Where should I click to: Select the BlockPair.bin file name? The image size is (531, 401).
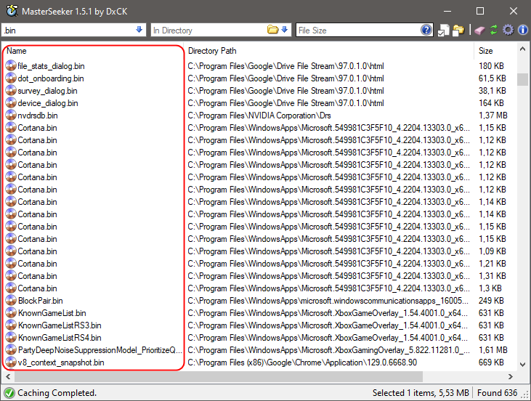[40, 301]
